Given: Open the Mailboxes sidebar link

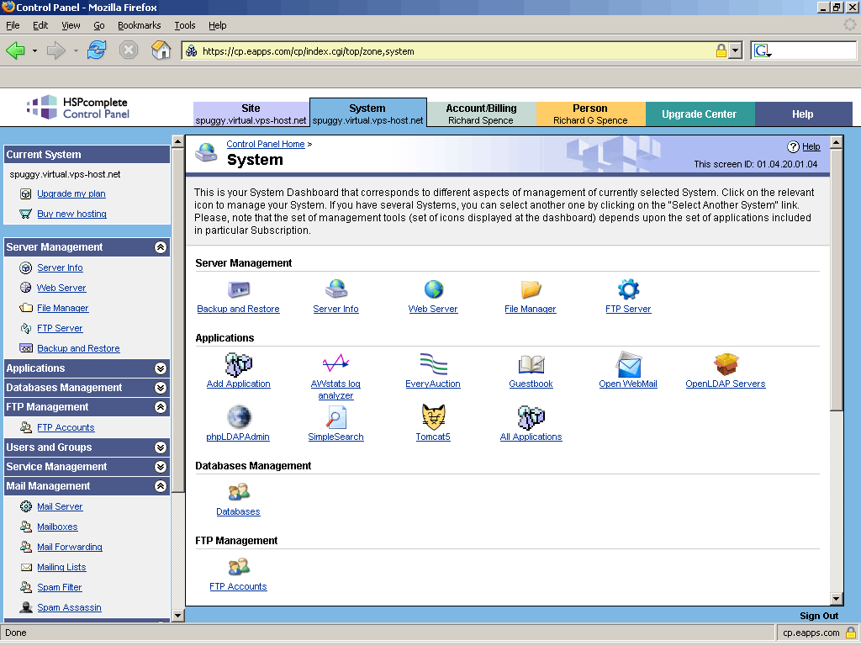Looking at the screenshot, I should (x=57, y=527).
